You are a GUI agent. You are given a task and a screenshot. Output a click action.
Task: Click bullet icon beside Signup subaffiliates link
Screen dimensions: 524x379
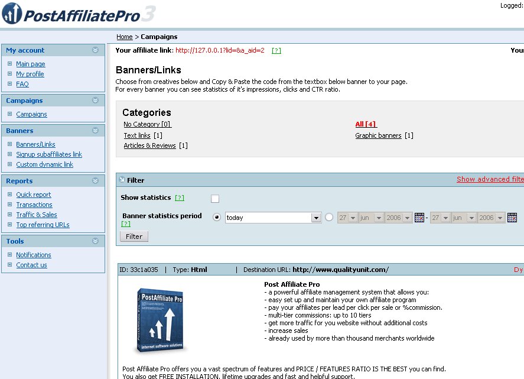pos(9,154)
